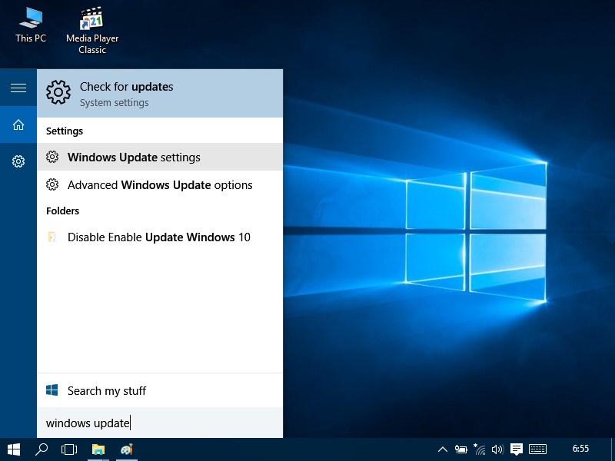Open Advanced Windows Update options
This screenshot has height=461, width=615.
click(159, 185)
